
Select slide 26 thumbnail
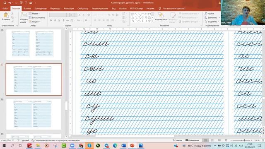[34, 45]
